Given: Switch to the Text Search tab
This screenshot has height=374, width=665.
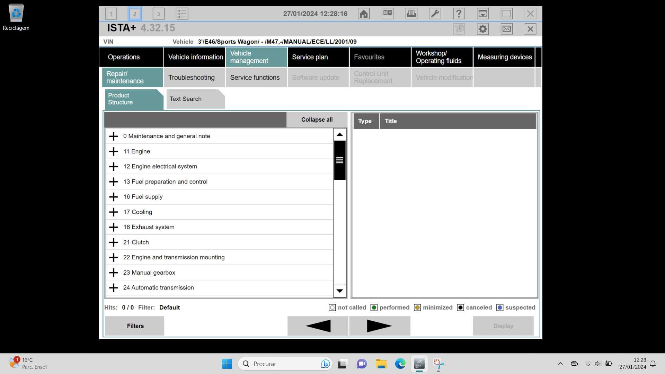Looking at the screenshot, I should point(195,99).
